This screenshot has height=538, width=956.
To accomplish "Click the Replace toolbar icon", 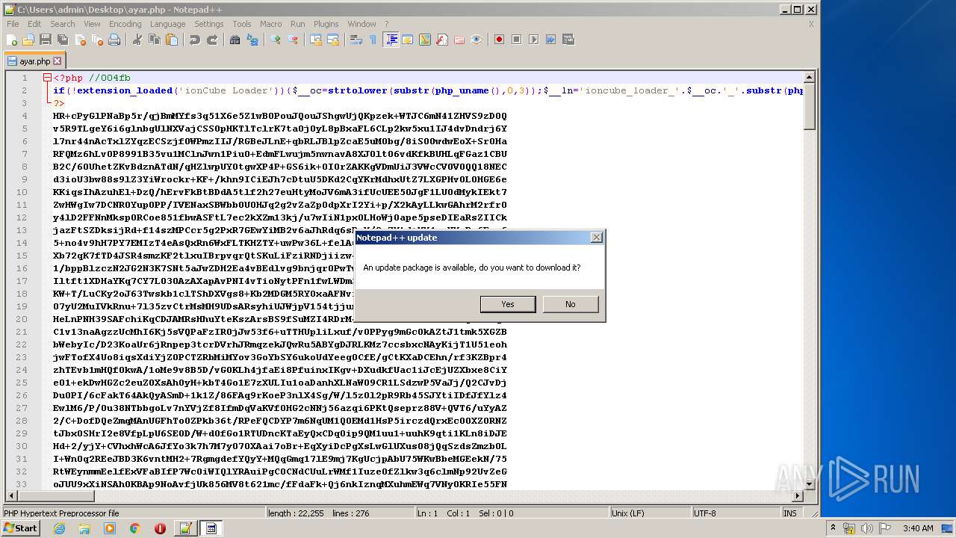I will click(252, 40).
